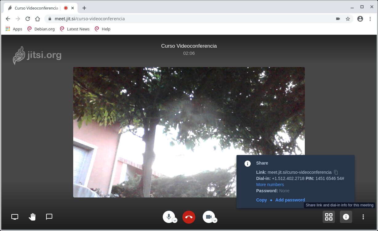Expand the camera device options arrow
Image resolution: width=378 pixels, height=231 pixels.
click(x=215, y=220)
